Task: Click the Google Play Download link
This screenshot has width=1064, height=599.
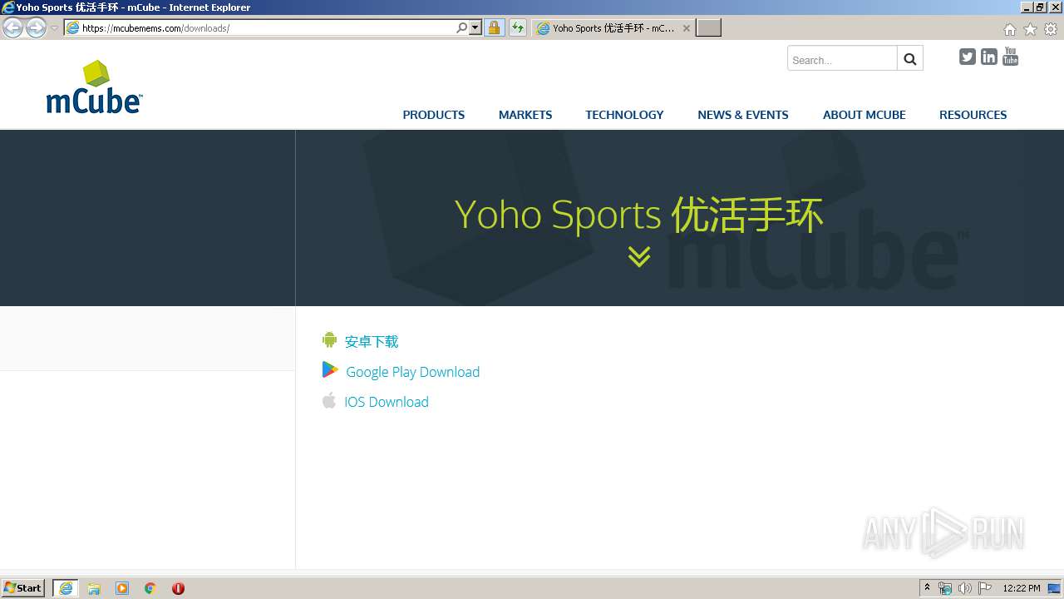Action: [413, 372]
